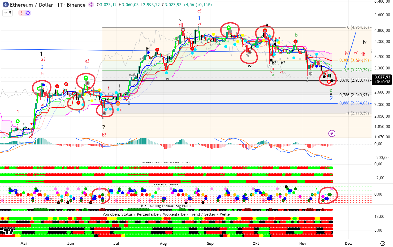393x247 pixels.
Task: Expand the collapsed indicators legend showing 5
Action: 8,13
